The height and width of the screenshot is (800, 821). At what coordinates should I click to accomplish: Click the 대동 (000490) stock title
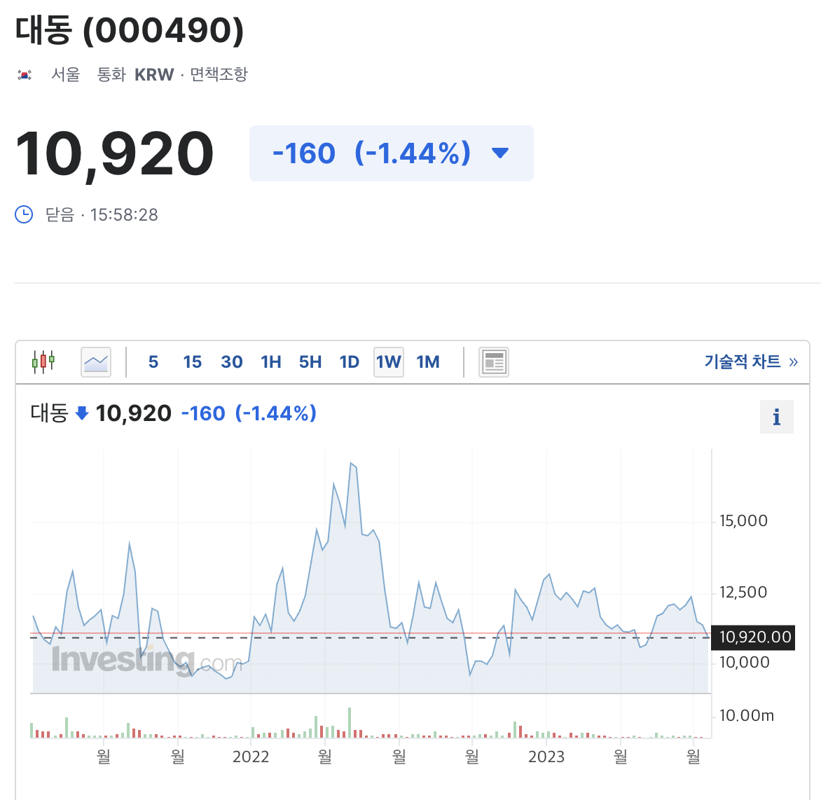click(x=130, y=30)
